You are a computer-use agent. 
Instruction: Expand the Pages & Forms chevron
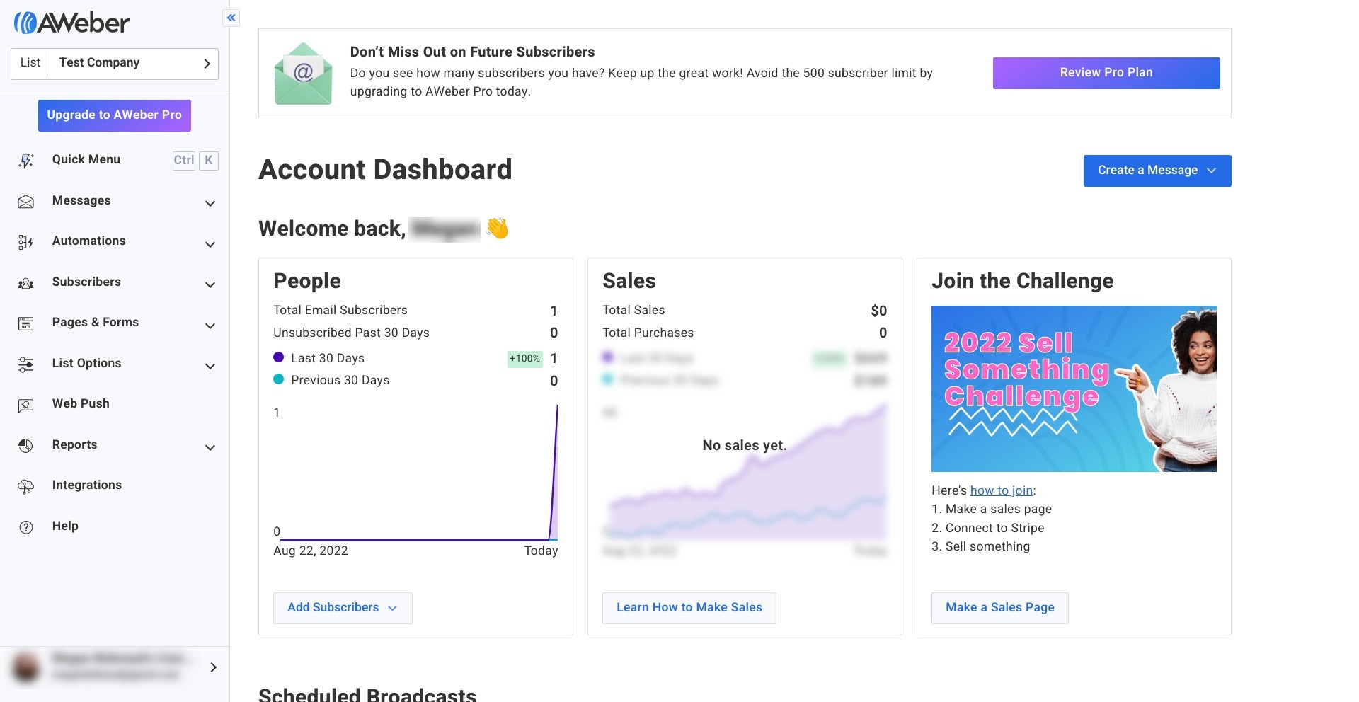210,326
